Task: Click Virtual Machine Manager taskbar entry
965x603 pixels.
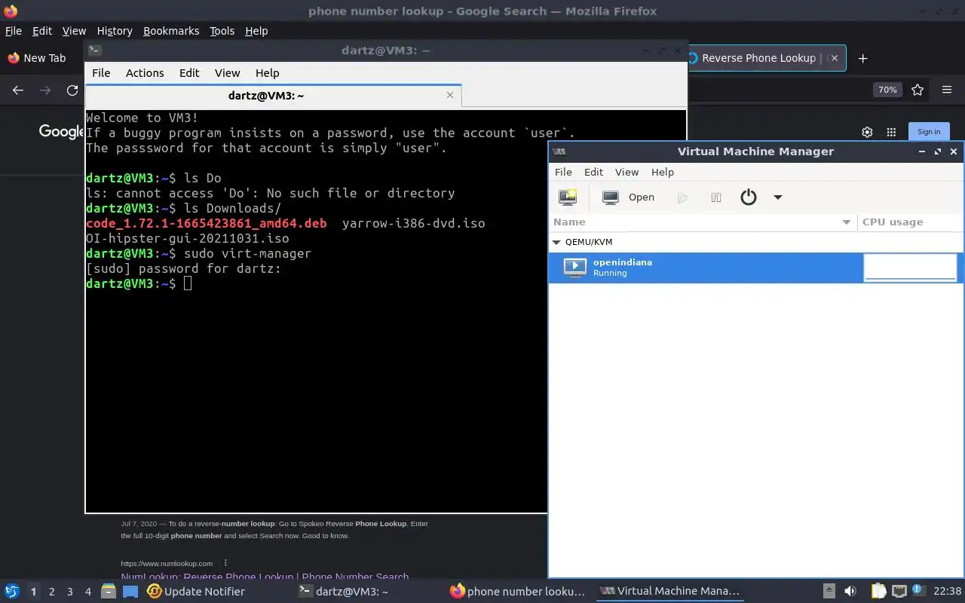Action: (670, 592)
